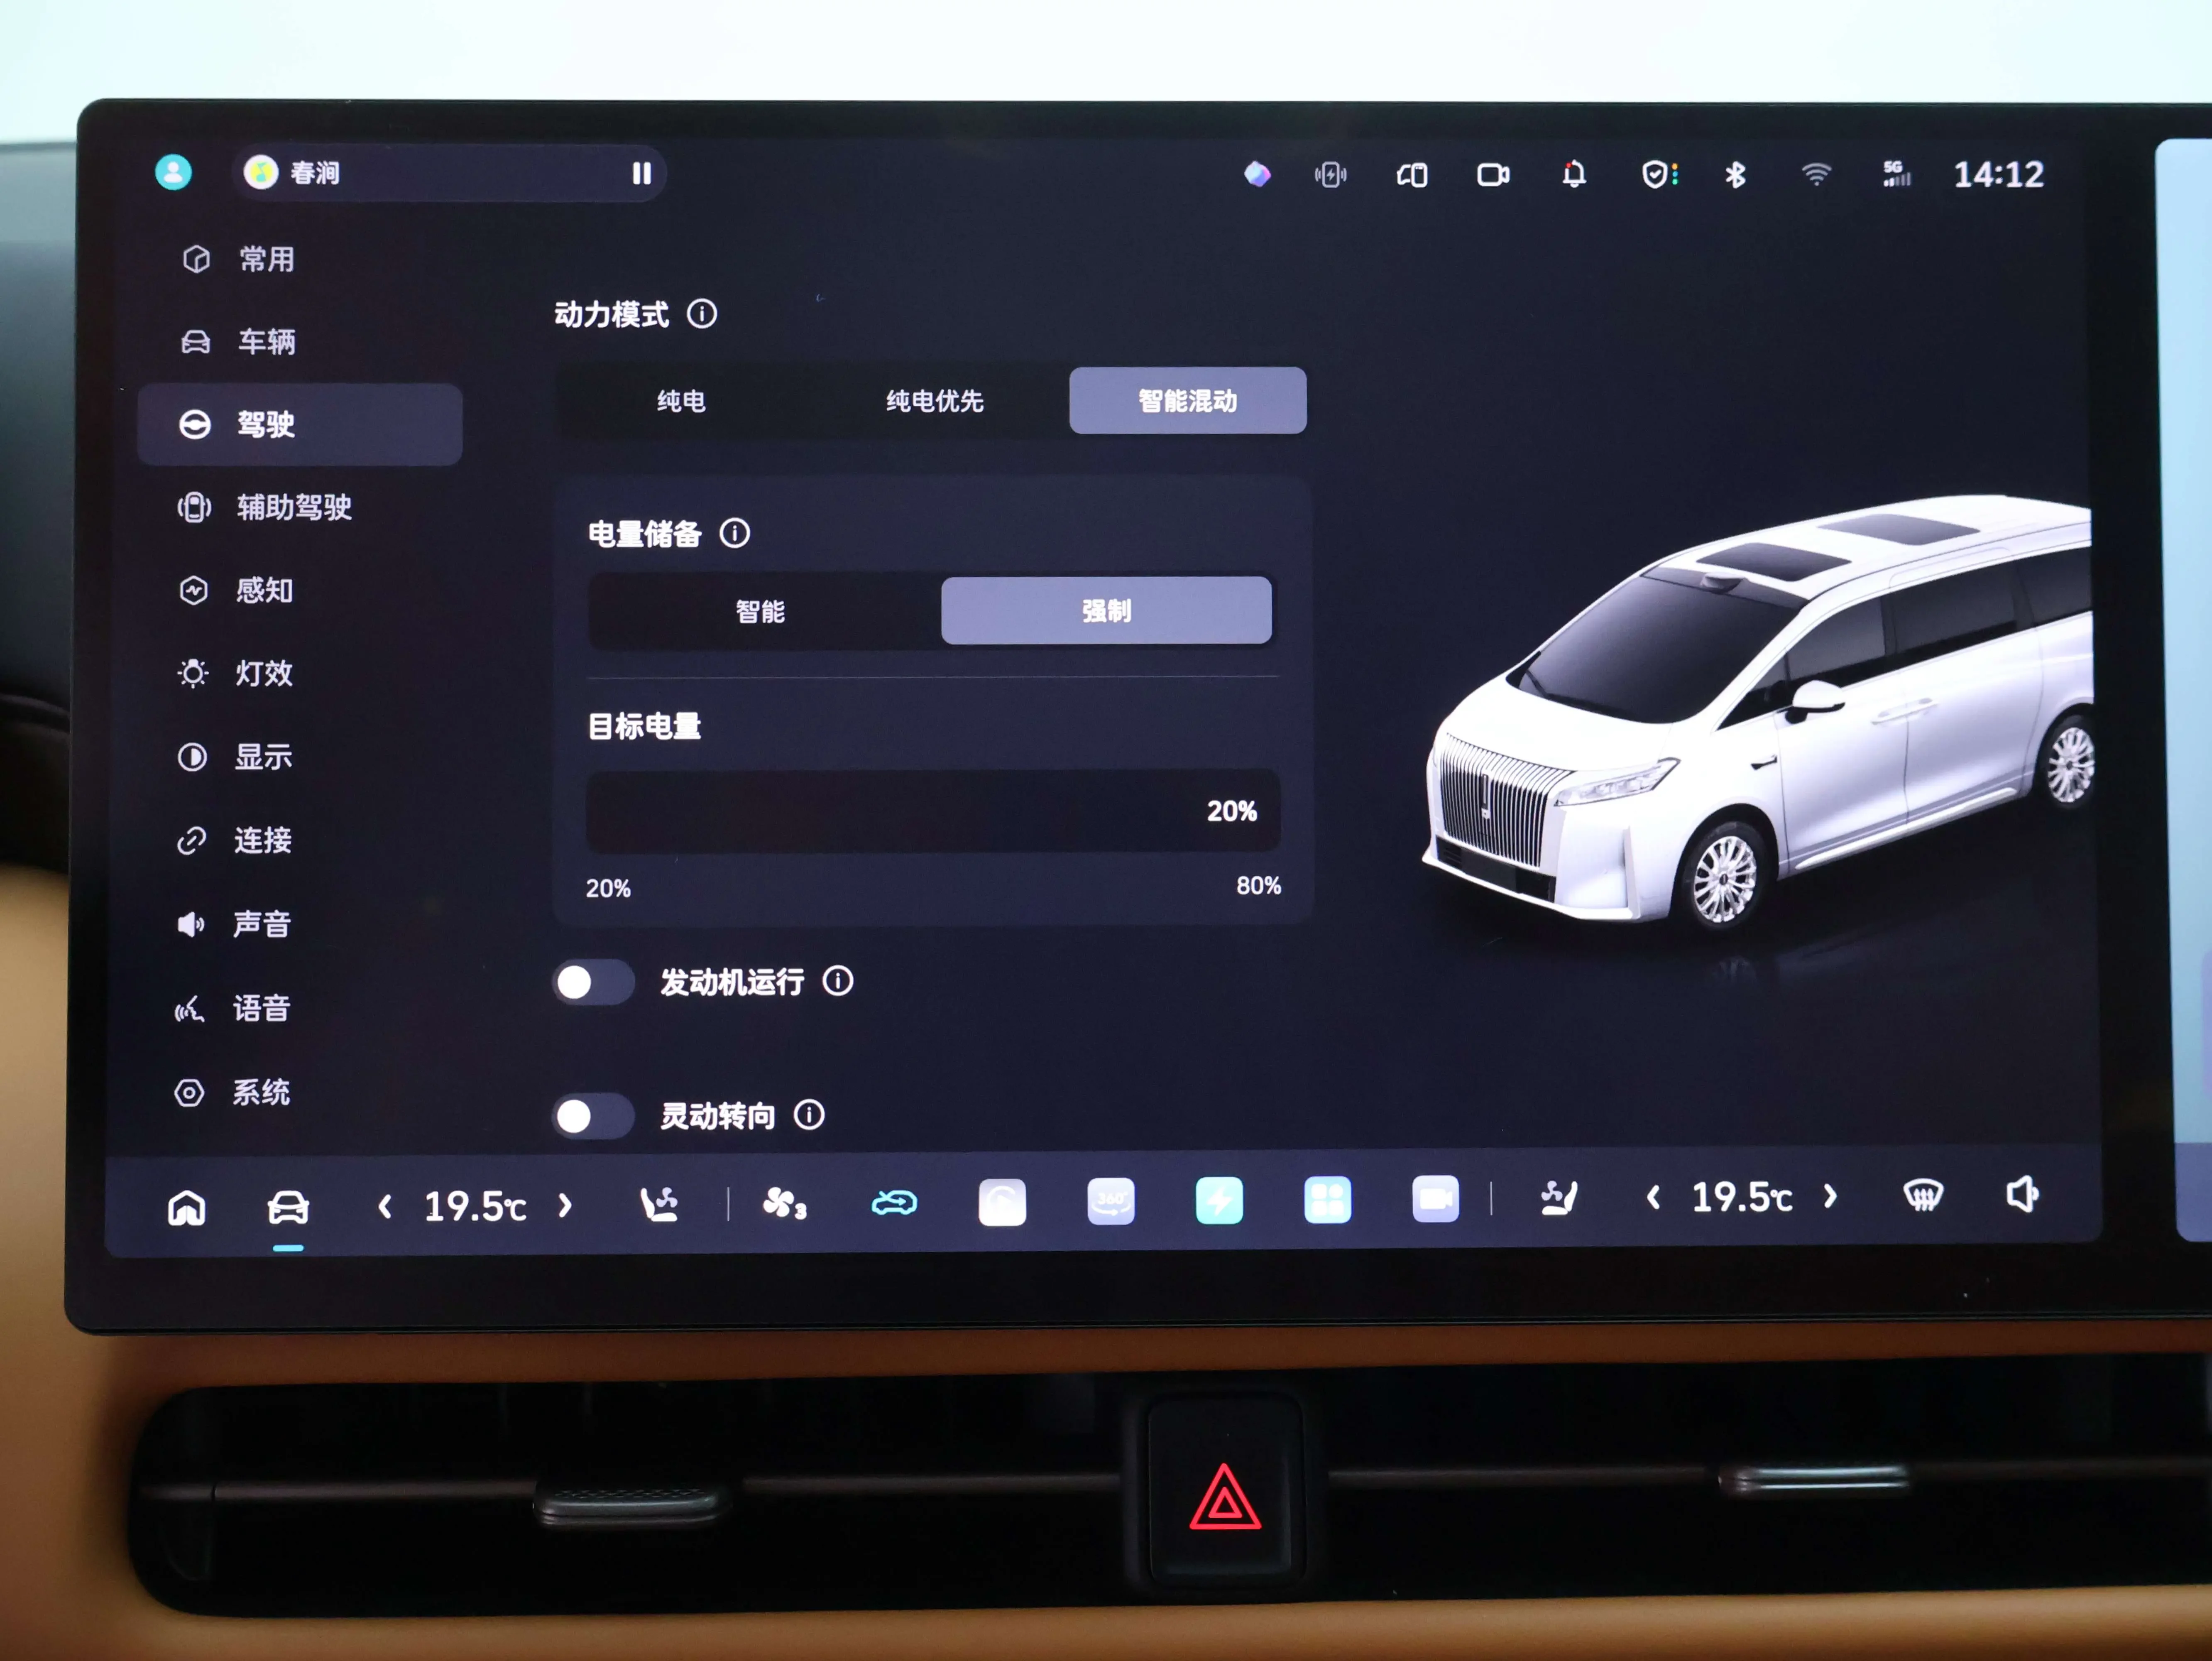Open the right seat ventilation control

tap(1559, 1197)
